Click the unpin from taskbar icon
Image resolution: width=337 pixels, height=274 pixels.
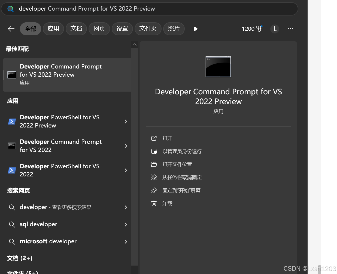(154, 177)
